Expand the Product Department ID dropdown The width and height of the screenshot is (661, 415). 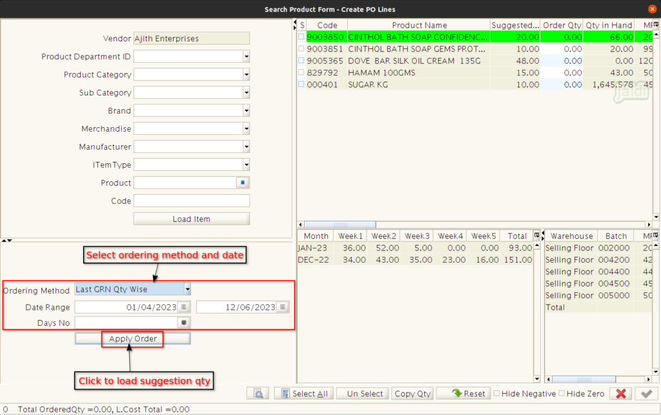246,56
